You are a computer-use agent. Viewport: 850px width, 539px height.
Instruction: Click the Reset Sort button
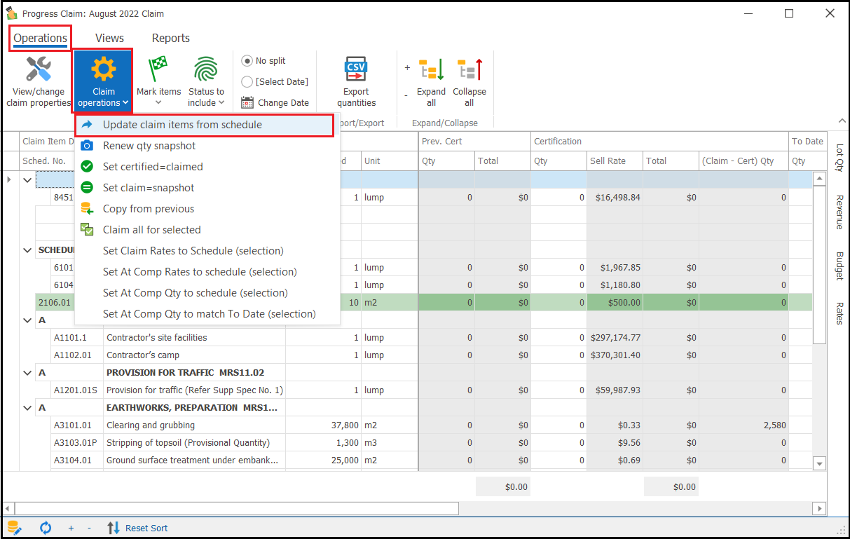click(137, 528)
